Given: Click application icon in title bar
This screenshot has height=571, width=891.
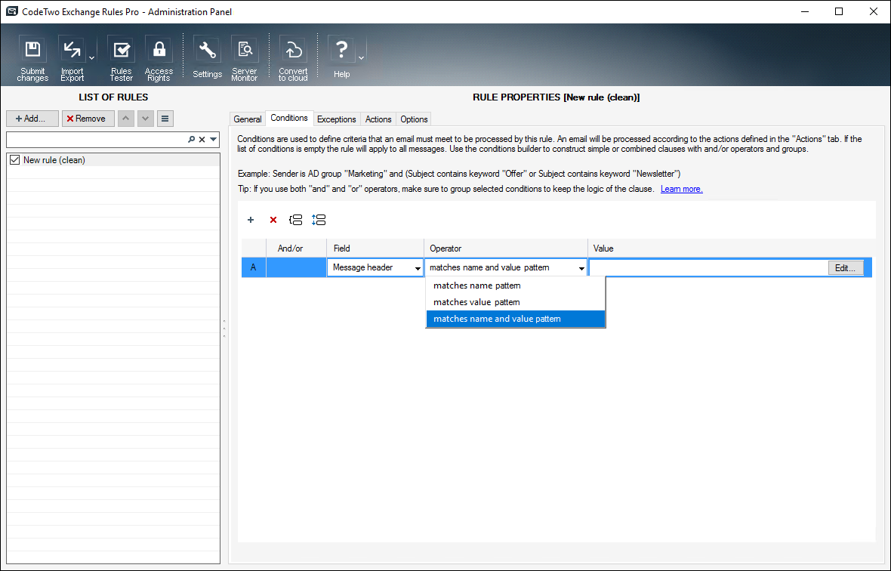Looking at the screenshot, I should point(12,11).
